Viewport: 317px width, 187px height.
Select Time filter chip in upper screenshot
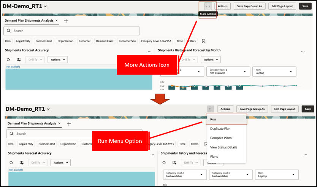pyautogui.click(x=180, y=41)
